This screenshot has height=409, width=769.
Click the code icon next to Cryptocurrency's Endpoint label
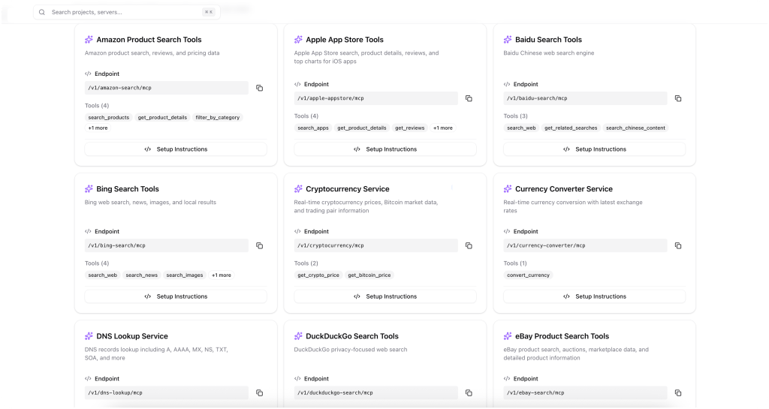(297, 232)
